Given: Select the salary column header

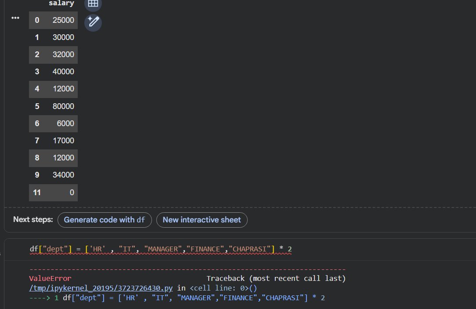Looking at the screenshot, I should [x=61, y=4].
